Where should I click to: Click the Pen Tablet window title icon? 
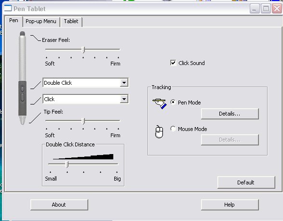tap(8, 8)
